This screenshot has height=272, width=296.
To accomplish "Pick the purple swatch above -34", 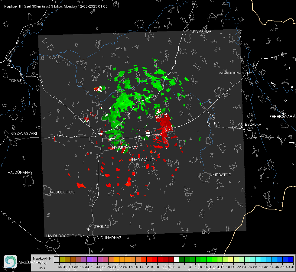I will click(89, 259).
